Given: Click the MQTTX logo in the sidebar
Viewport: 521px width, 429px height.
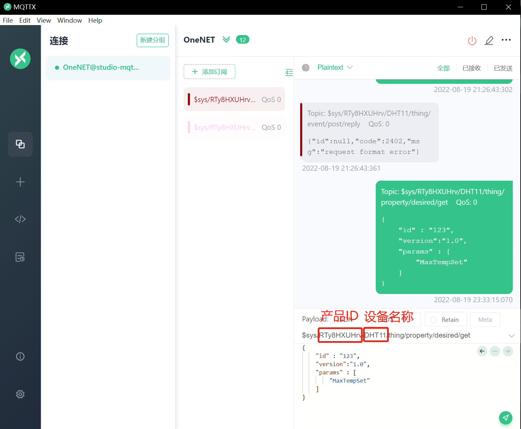Looking at the screenshot, I should point(20,59).
